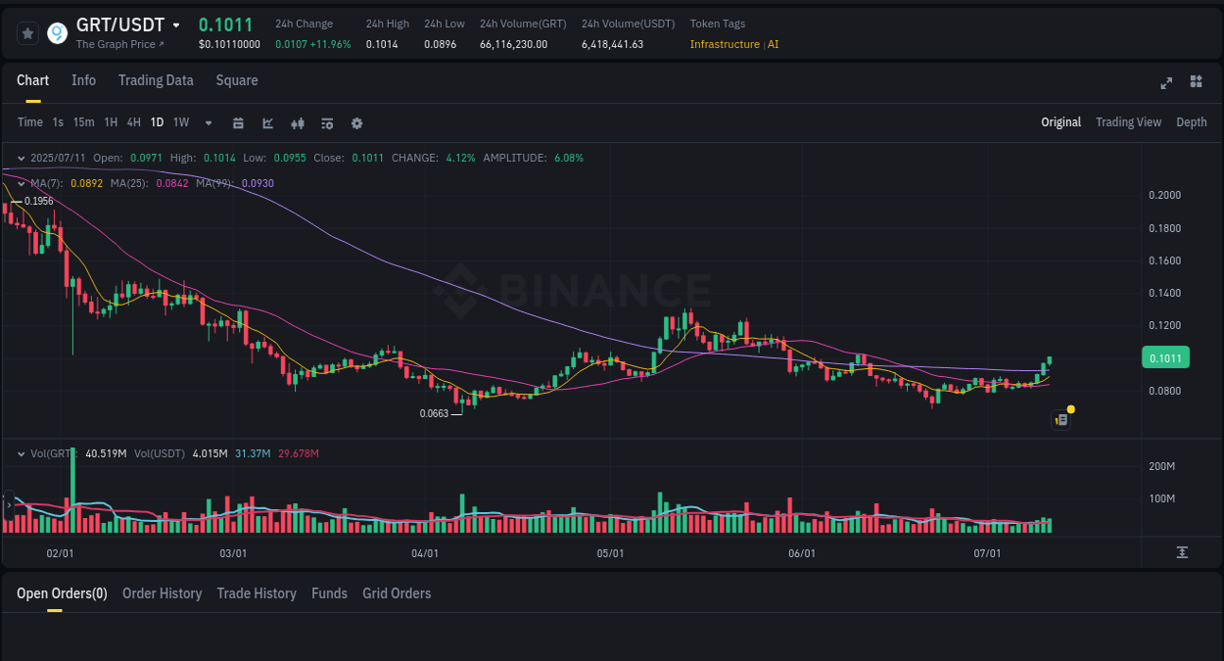Collapse the Vol(GRT) indicator panel
1224x661 pixels.
tap(21, 452)
